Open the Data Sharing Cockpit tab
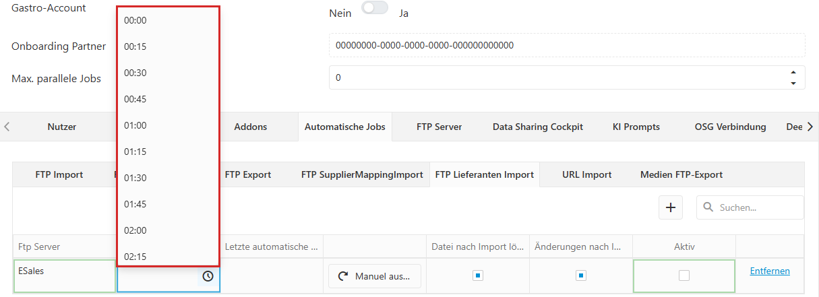This screenshot has width=819, height=297. click(538, 127)
